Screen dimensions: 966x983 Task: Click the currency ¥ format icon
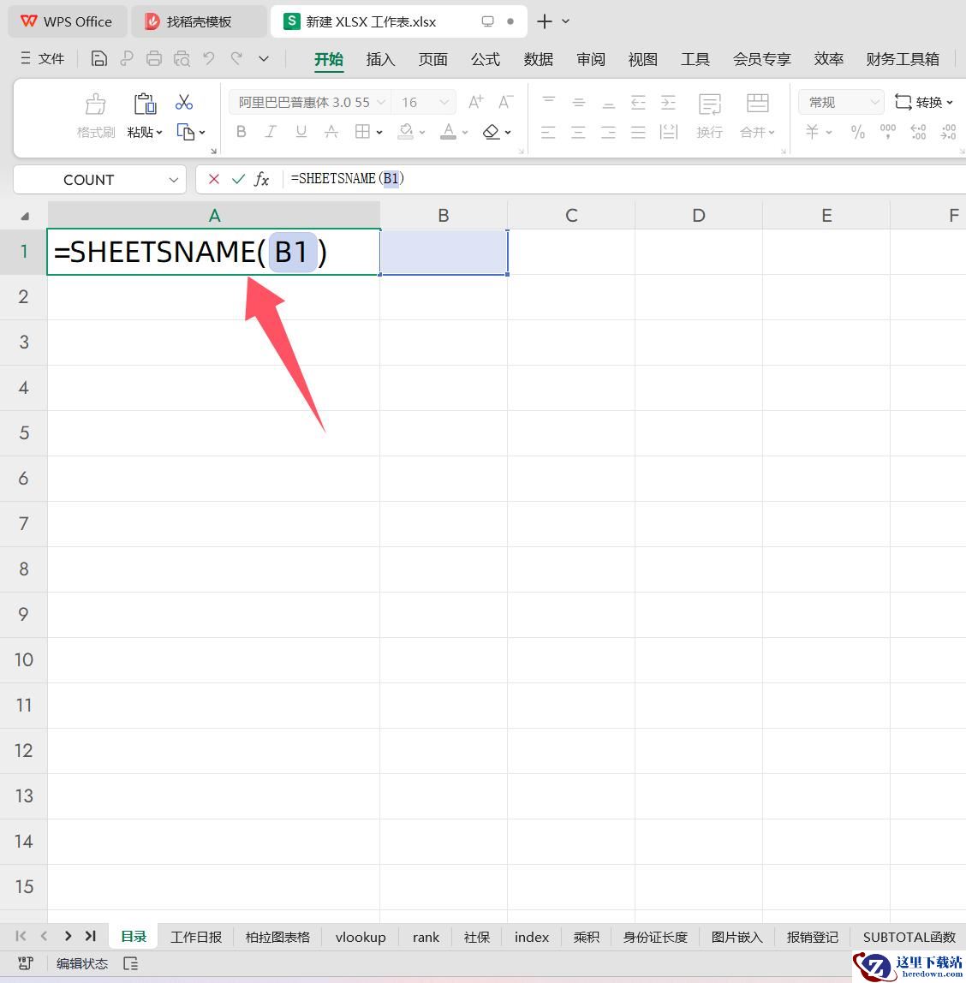(x=813, y=132)
